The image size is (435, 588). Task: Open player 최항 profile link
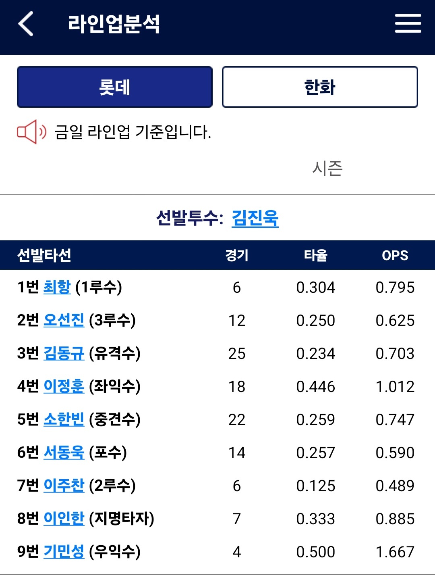pos(57,287)
